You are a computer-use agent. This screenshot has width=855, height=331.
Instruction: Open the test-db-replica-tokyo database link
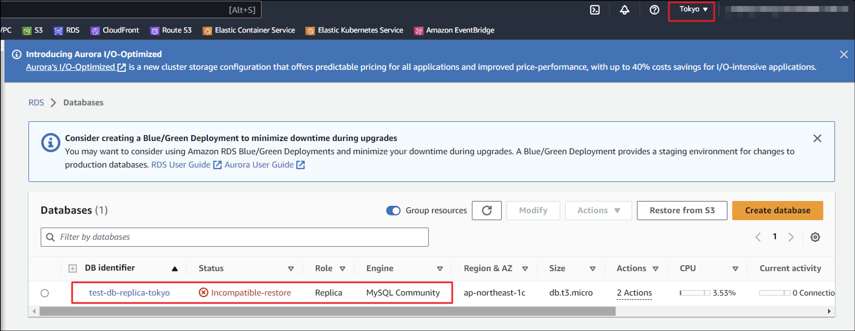pyautogui.click(x=129, y=293)
